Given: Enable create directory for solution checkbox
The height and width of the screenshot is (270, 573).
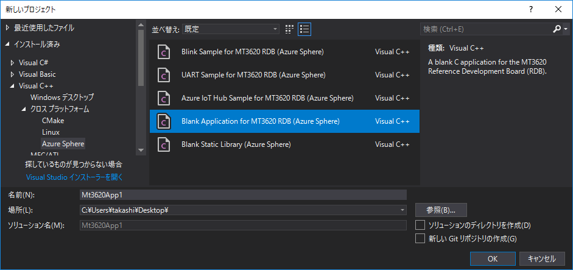Looking at the screenshot, I should tap(420, 225).
